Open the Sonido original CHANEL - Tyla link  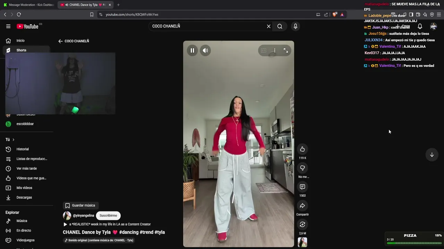[x=99, y=240]
